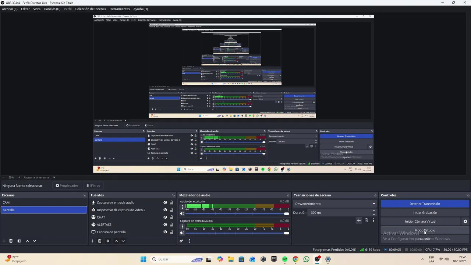Viewport: 471px width, 265px height.
Task: Open WhatsApp from the taskbar
Action: point(306,259)
